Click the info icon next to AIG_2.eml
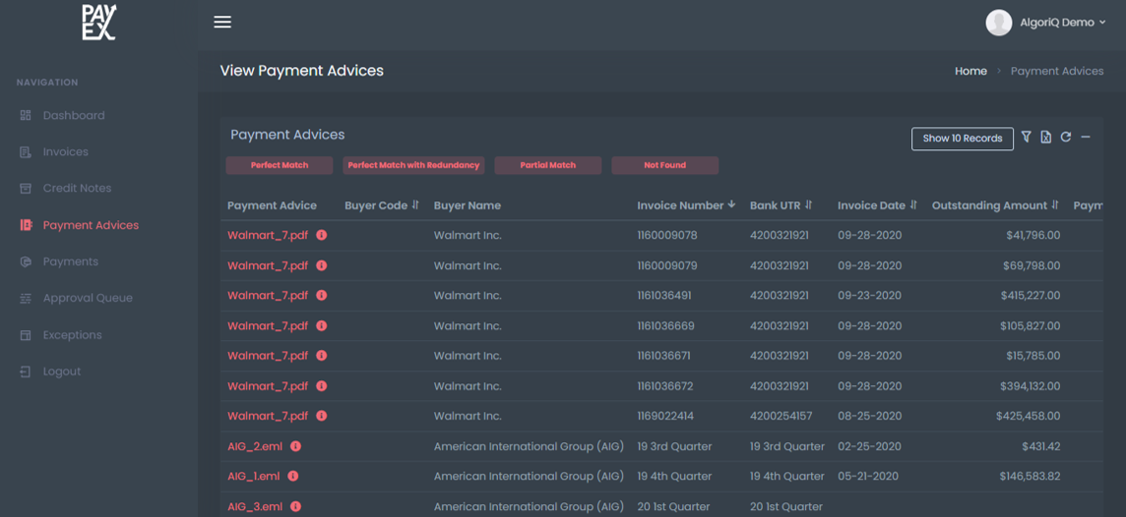The image size is (1126, 517). [295, 446]
